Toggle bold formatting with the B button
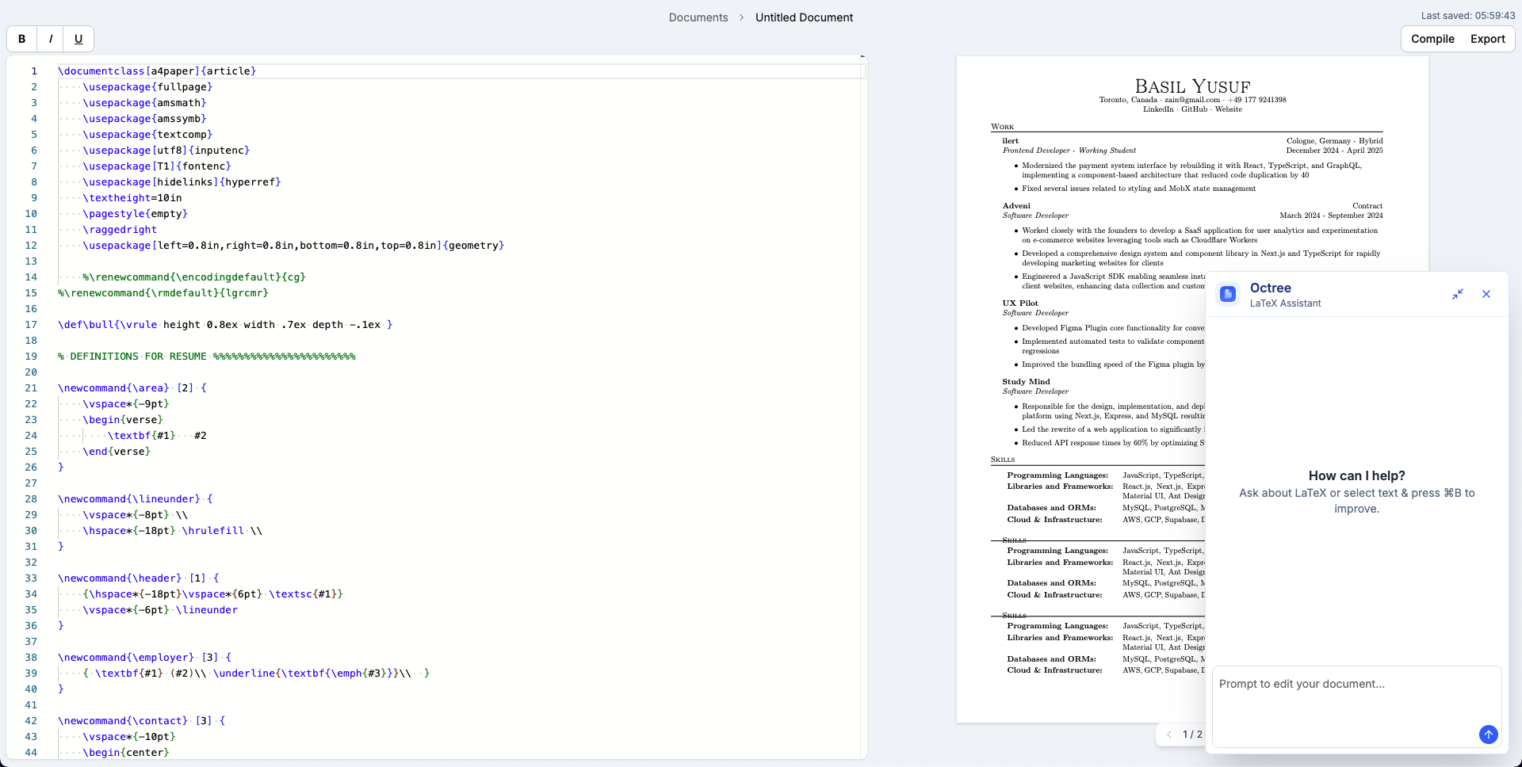The width and height of the screenshot is (1522, 767). pyautogui.click(x=21, y=39)
